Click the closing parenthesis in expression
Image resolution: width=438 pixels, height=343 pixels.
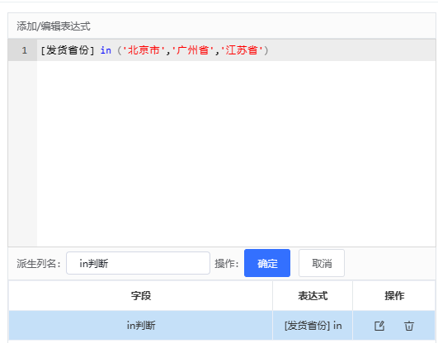(266, 50)
